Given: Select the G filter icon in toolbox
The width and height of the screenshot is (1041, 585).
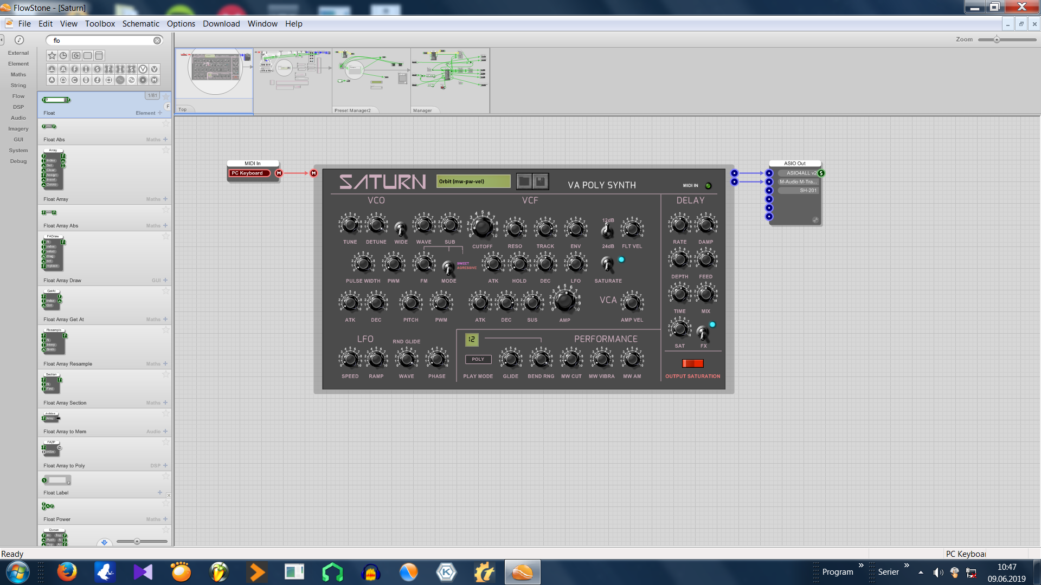Looking at the screenshot, I should (76, 55).
